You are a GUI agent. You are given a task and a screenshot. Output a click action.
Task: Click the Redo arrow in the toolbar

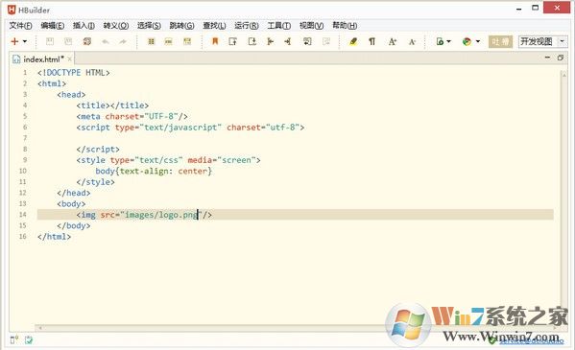(x=123, y=42)
